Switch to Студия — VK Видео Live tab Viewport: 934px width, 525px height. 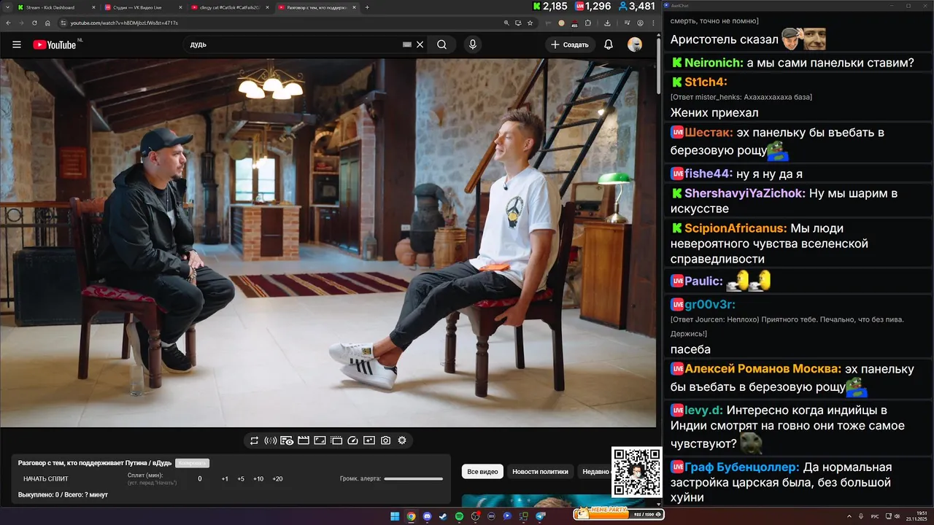tap(142, 7)
